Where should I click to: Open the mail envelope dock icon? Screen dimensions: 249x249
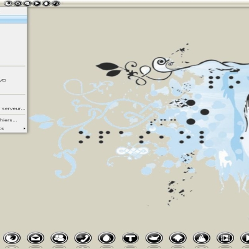35,238
